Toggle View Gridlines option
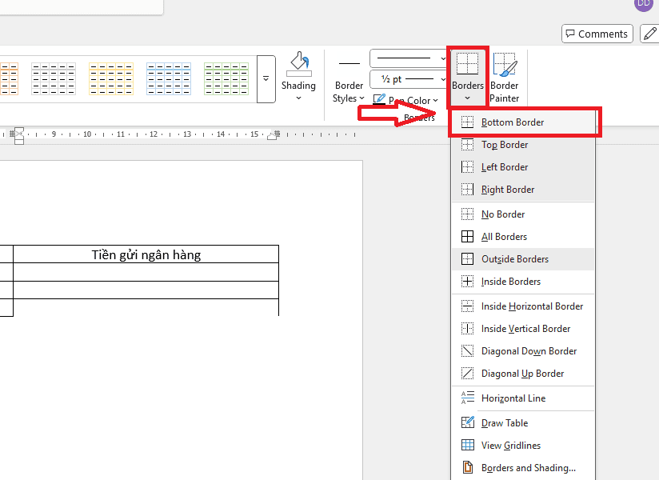 [x=510, y=446]
